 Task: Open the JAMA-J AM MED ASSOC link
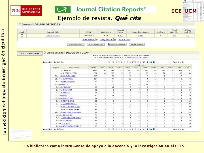(71, 112)
